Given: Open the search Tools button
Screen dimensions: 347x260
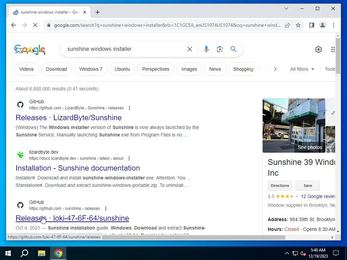Looking at the screenshot, I should coord(330,69).
